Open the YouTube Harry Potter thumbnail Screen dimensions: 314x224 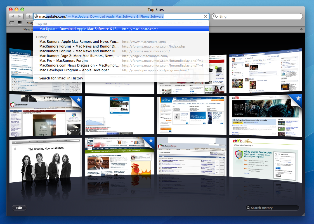click(266, 115)
